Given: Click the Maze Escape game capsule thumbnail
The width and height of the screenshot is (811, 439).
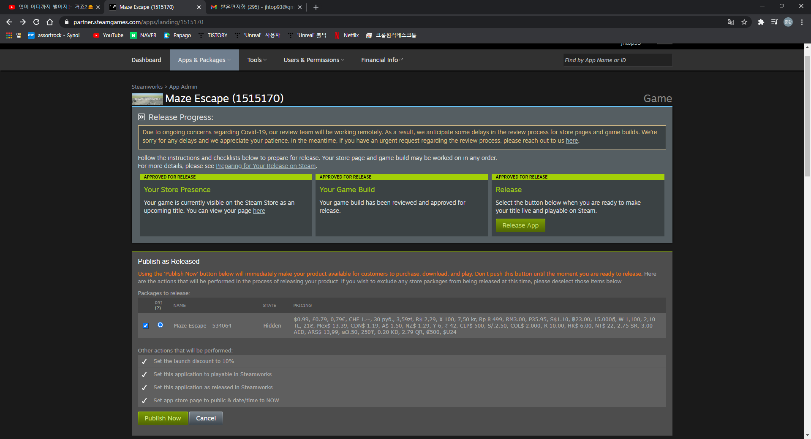Looking at the screenshot, I should (x=147, y=99).
